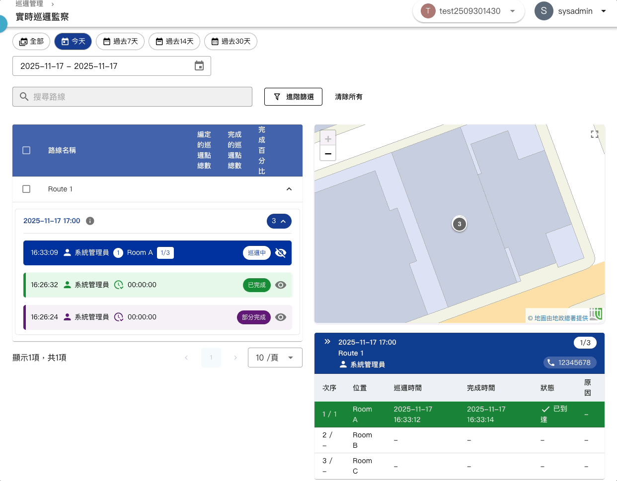617x481 pixels.
Task: Show details with the eye toggle on 16:26:32
Action: tap(281, 285)
